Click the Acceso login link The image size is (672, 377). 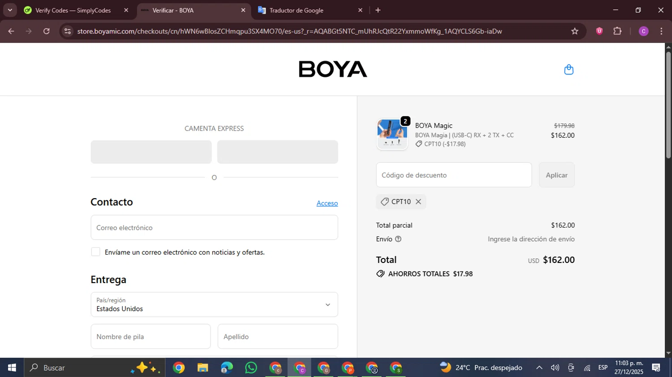point(327,203)
